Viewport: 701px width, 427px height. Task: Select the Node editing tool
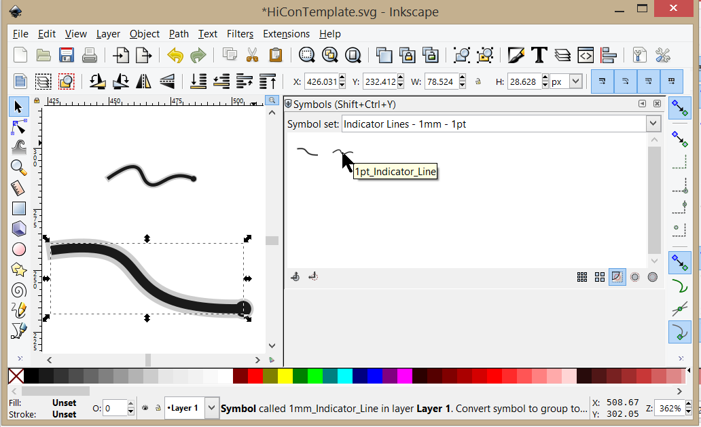[x=18, y=127]
